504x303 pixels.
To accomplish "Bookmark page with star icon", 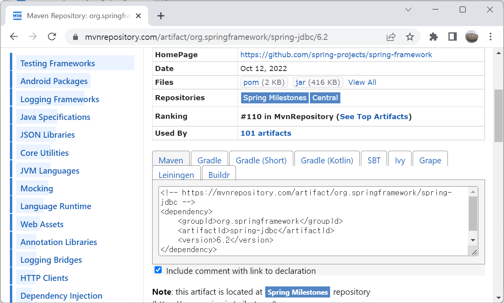I will coord(410,37).
